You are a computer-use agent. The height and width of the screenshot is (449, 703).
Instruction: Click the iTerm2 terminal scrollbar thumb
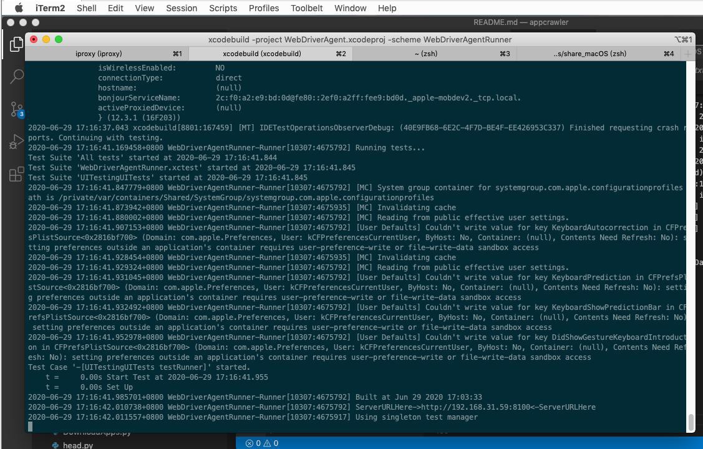691,423
